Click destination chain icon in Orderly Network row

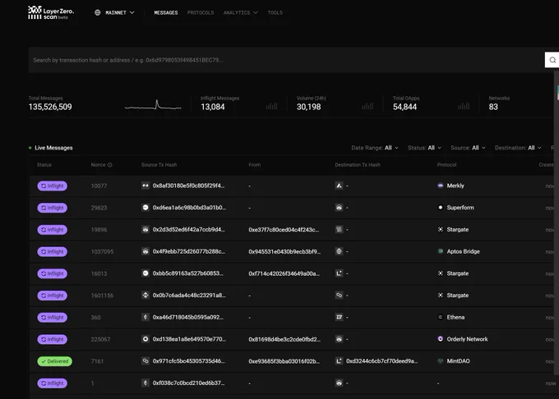(339, 339)
